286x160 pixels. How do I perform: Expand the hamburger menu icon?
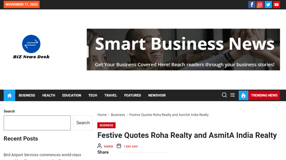[232, 95]
